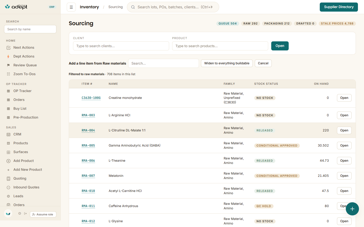Click the Leads target icon
The image size is (364, 227).
[8, 196]
